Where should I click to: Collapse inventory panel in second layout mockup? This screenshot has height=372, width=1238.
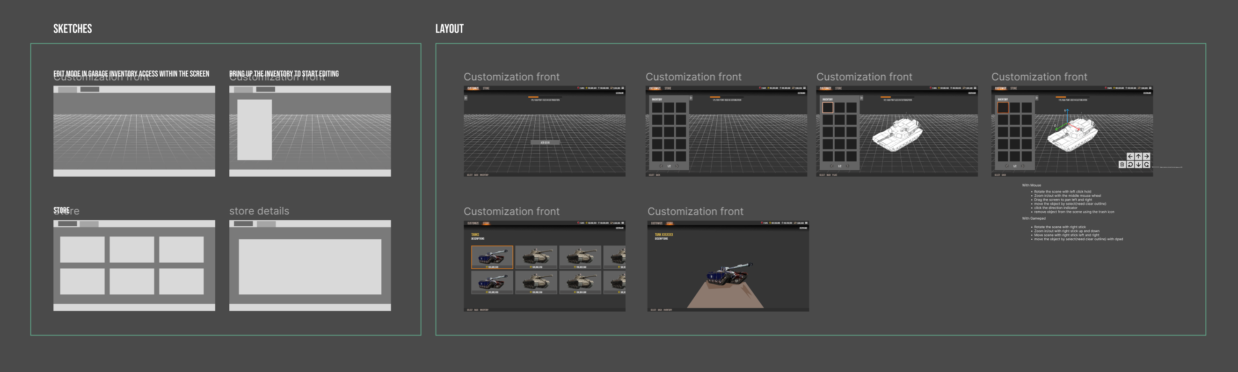[691, 98]
